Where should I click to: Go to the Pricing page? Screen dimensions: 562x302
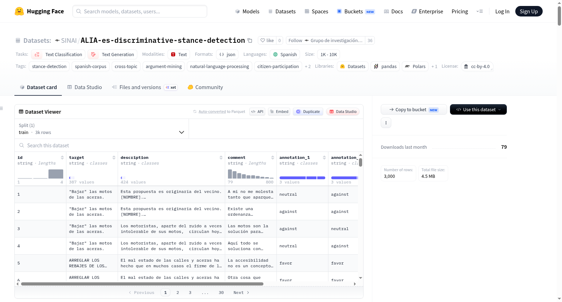[x=460, y=11]
